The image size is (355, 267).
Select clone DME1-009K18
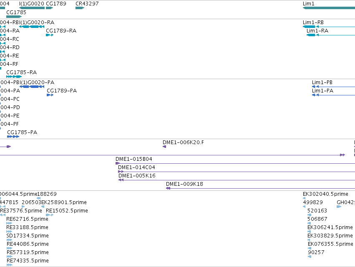point(260,189)
